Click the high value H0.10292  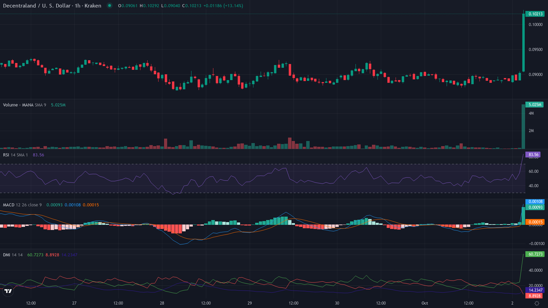(x=149, y=6)
